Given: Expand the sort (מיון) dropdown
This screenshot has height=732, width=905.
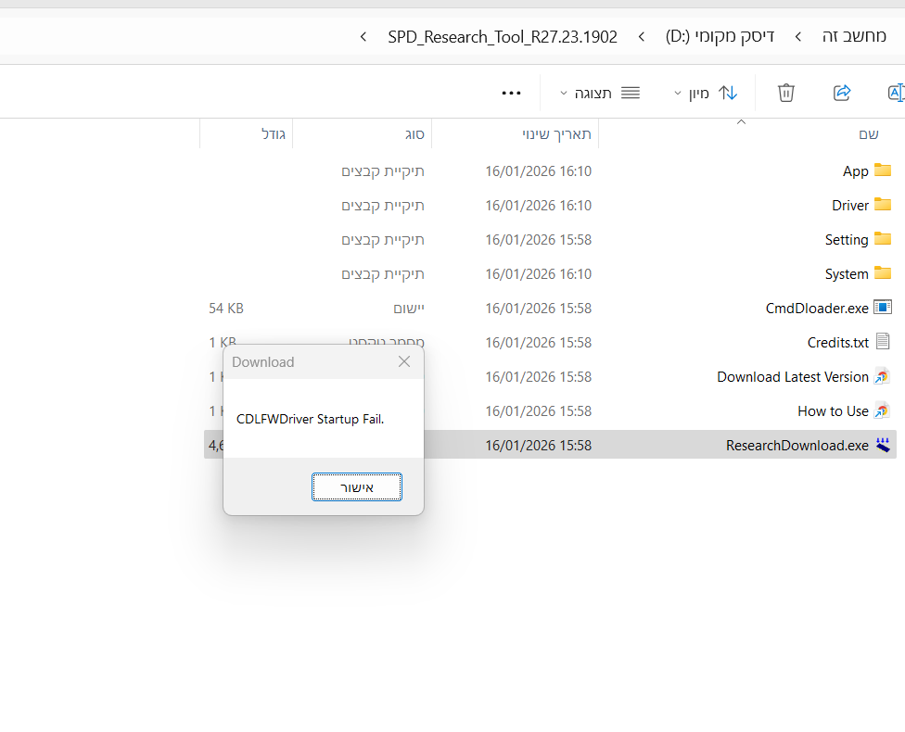Looking at the screenshot, I should pyautogui.click(x=705, y=93).
